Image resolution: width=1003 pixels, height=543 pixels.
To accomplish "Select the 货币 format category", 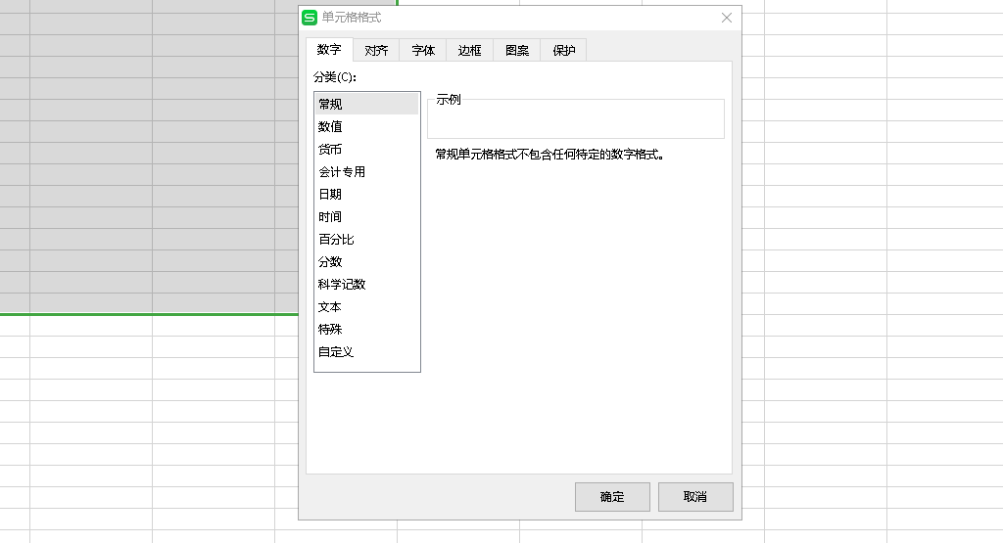I will [x=331, y=150].
